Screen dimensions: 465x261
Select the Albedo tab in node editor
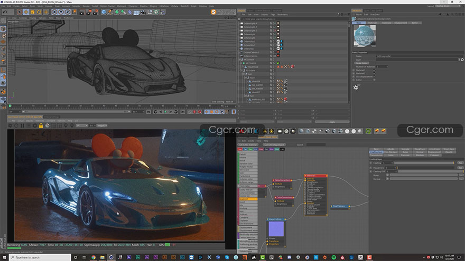pos(390,149)
